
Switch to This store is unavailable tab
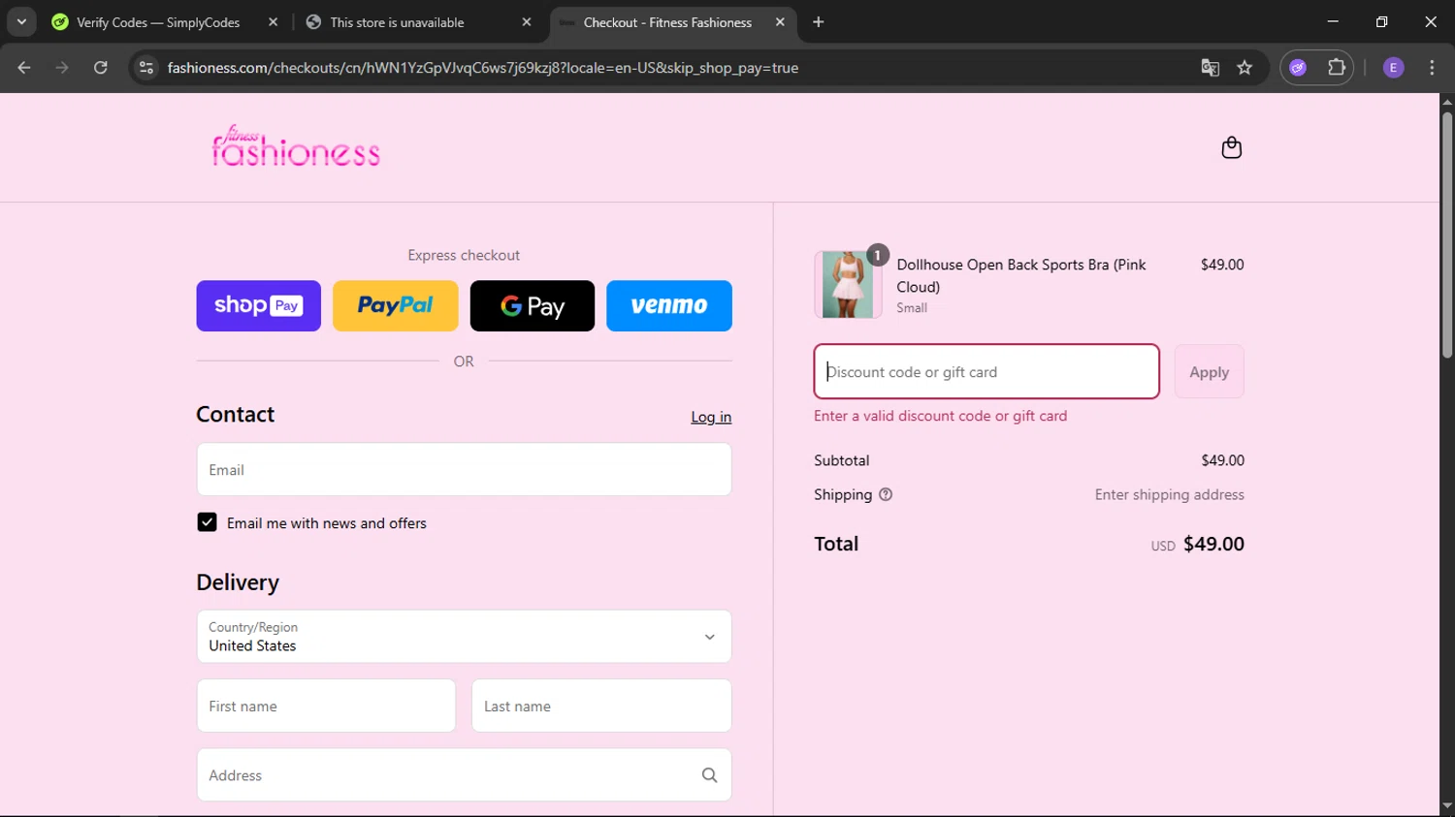click(397, 22)
